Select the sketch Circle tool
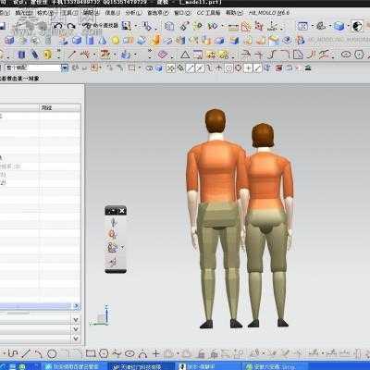This screenshot has width=370, height=370. [x=52, y=353]
